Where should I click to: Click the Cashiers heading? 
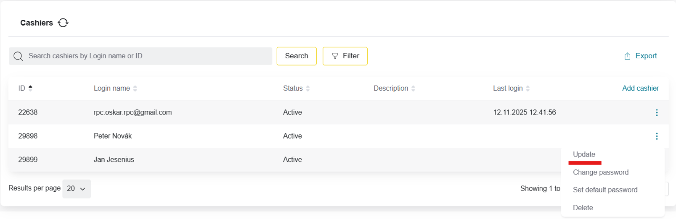pos(37,23)
